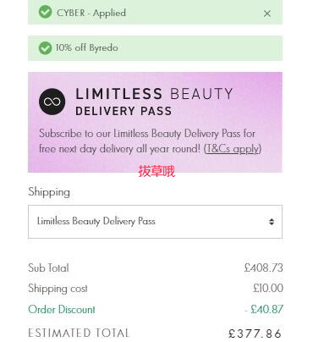Select Limitless Beauty Delivery Pass text in dropdown

point(96,221)
